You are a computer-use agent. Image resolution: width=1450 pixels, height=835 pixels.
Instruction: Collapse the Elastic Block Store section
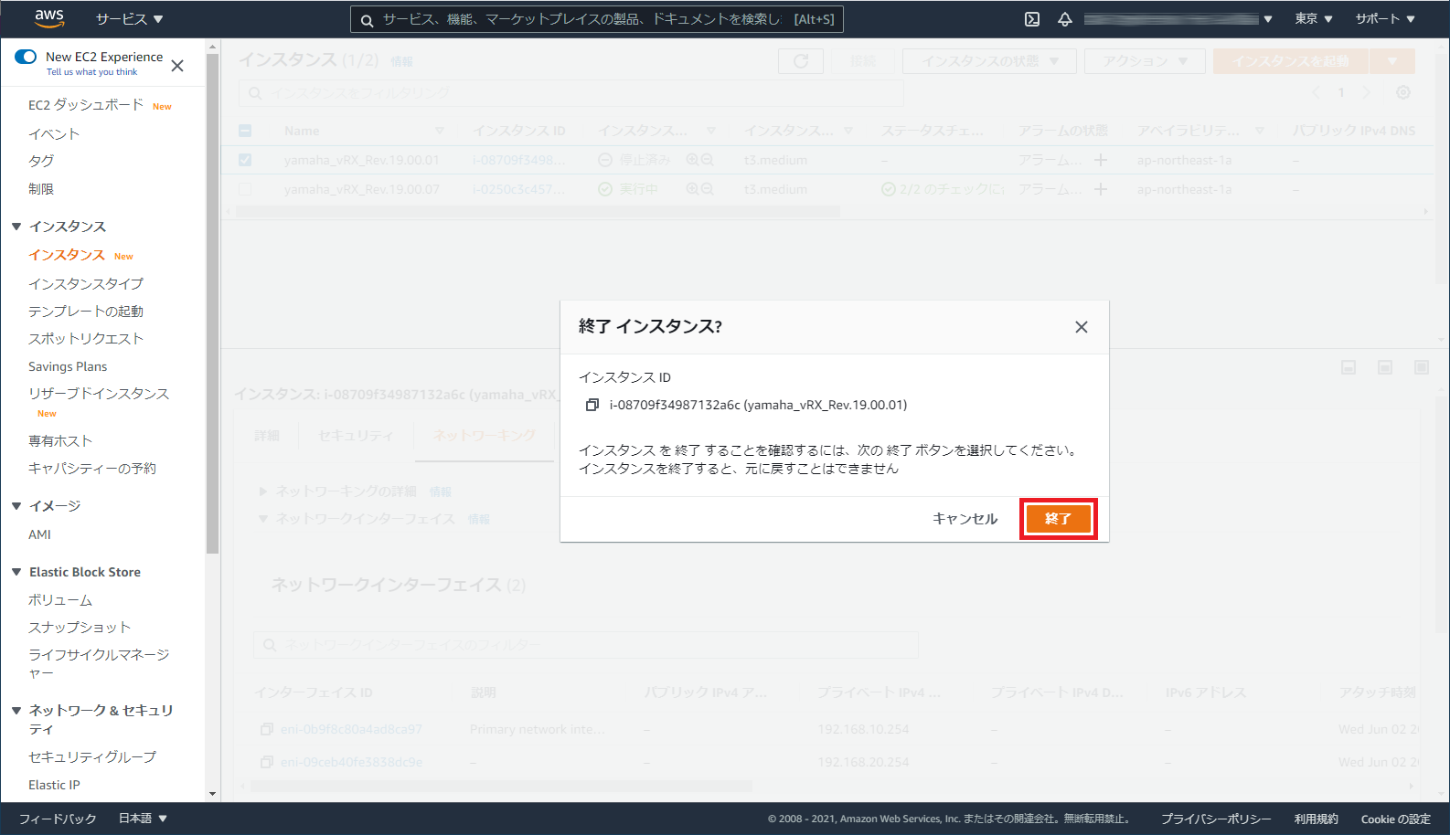pos(16,572)
